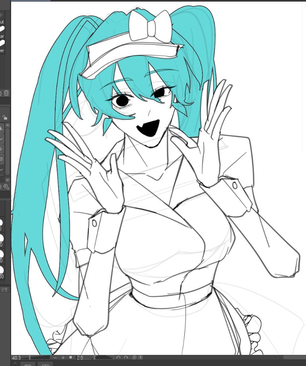Click the dock icon below brush size panel
The image size is (306, 366).
point(4,289)
